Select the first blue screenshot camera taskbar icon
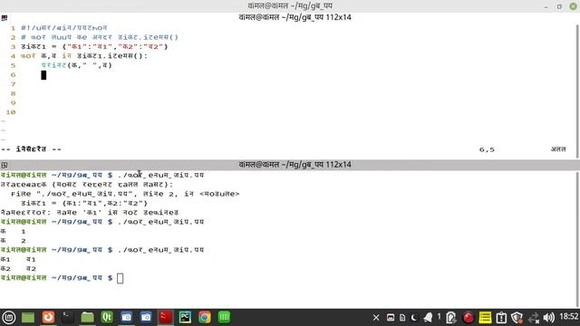The height and width of the screenshot is (326, 580). 127,317
